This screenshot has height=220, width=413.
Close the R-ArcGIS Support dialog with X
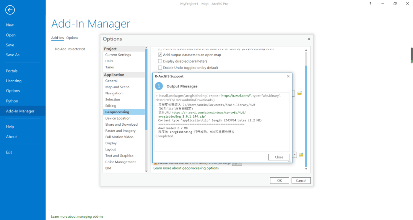(x=288, y=76)
